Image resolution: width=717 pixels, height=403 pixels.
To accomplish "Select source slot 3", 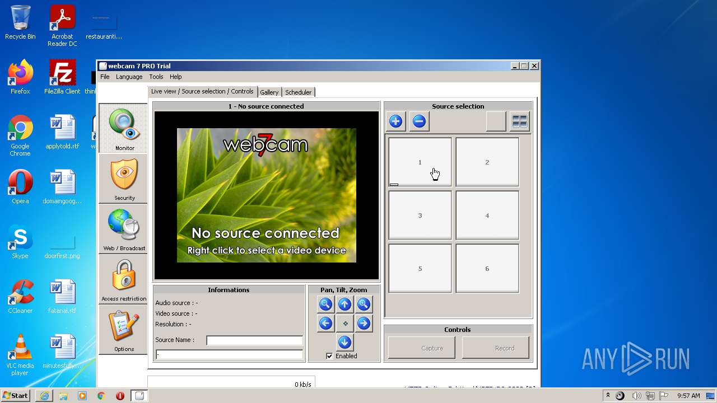I will (420, 215).
